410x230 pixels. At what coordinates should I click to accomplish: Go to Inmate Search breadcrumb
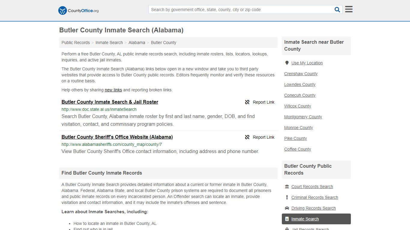109,43
